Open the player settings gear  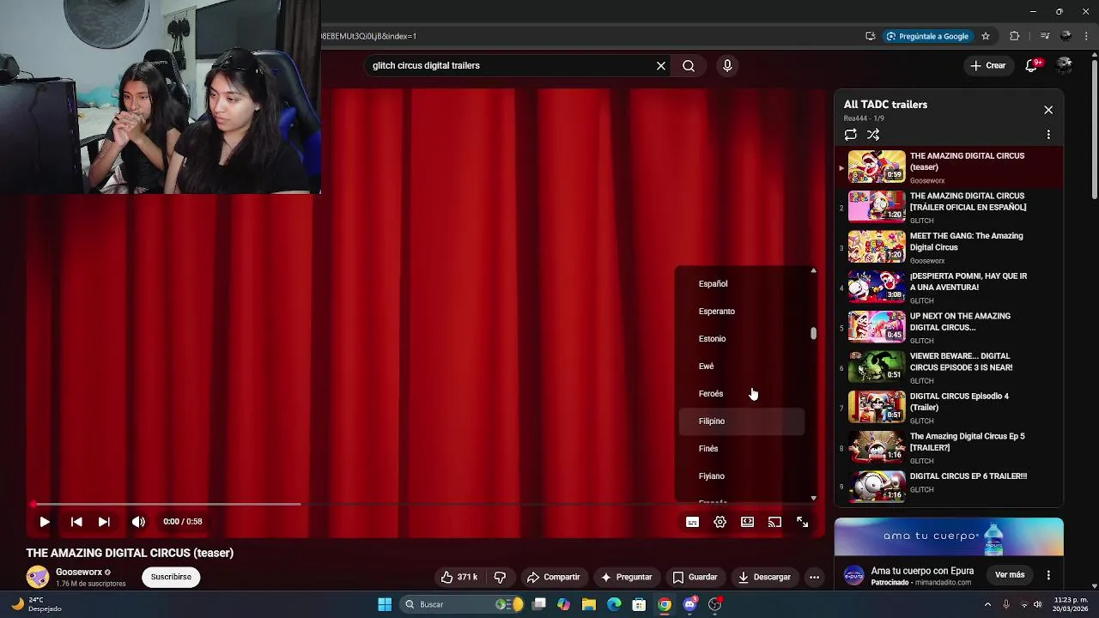720,522
